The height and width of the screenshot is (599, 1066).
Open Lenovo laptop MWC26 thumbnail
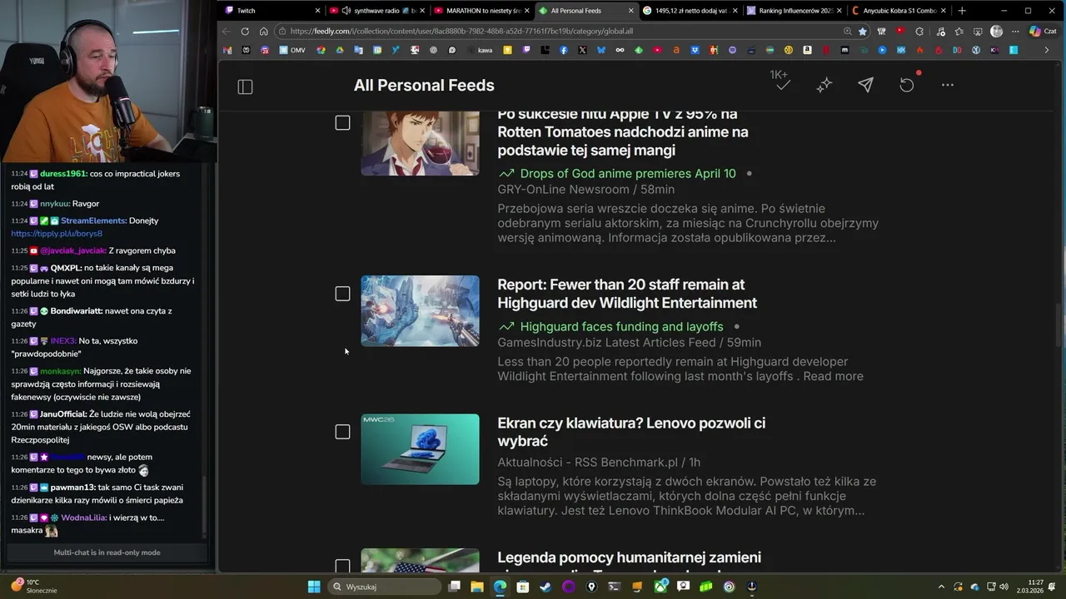420,449
